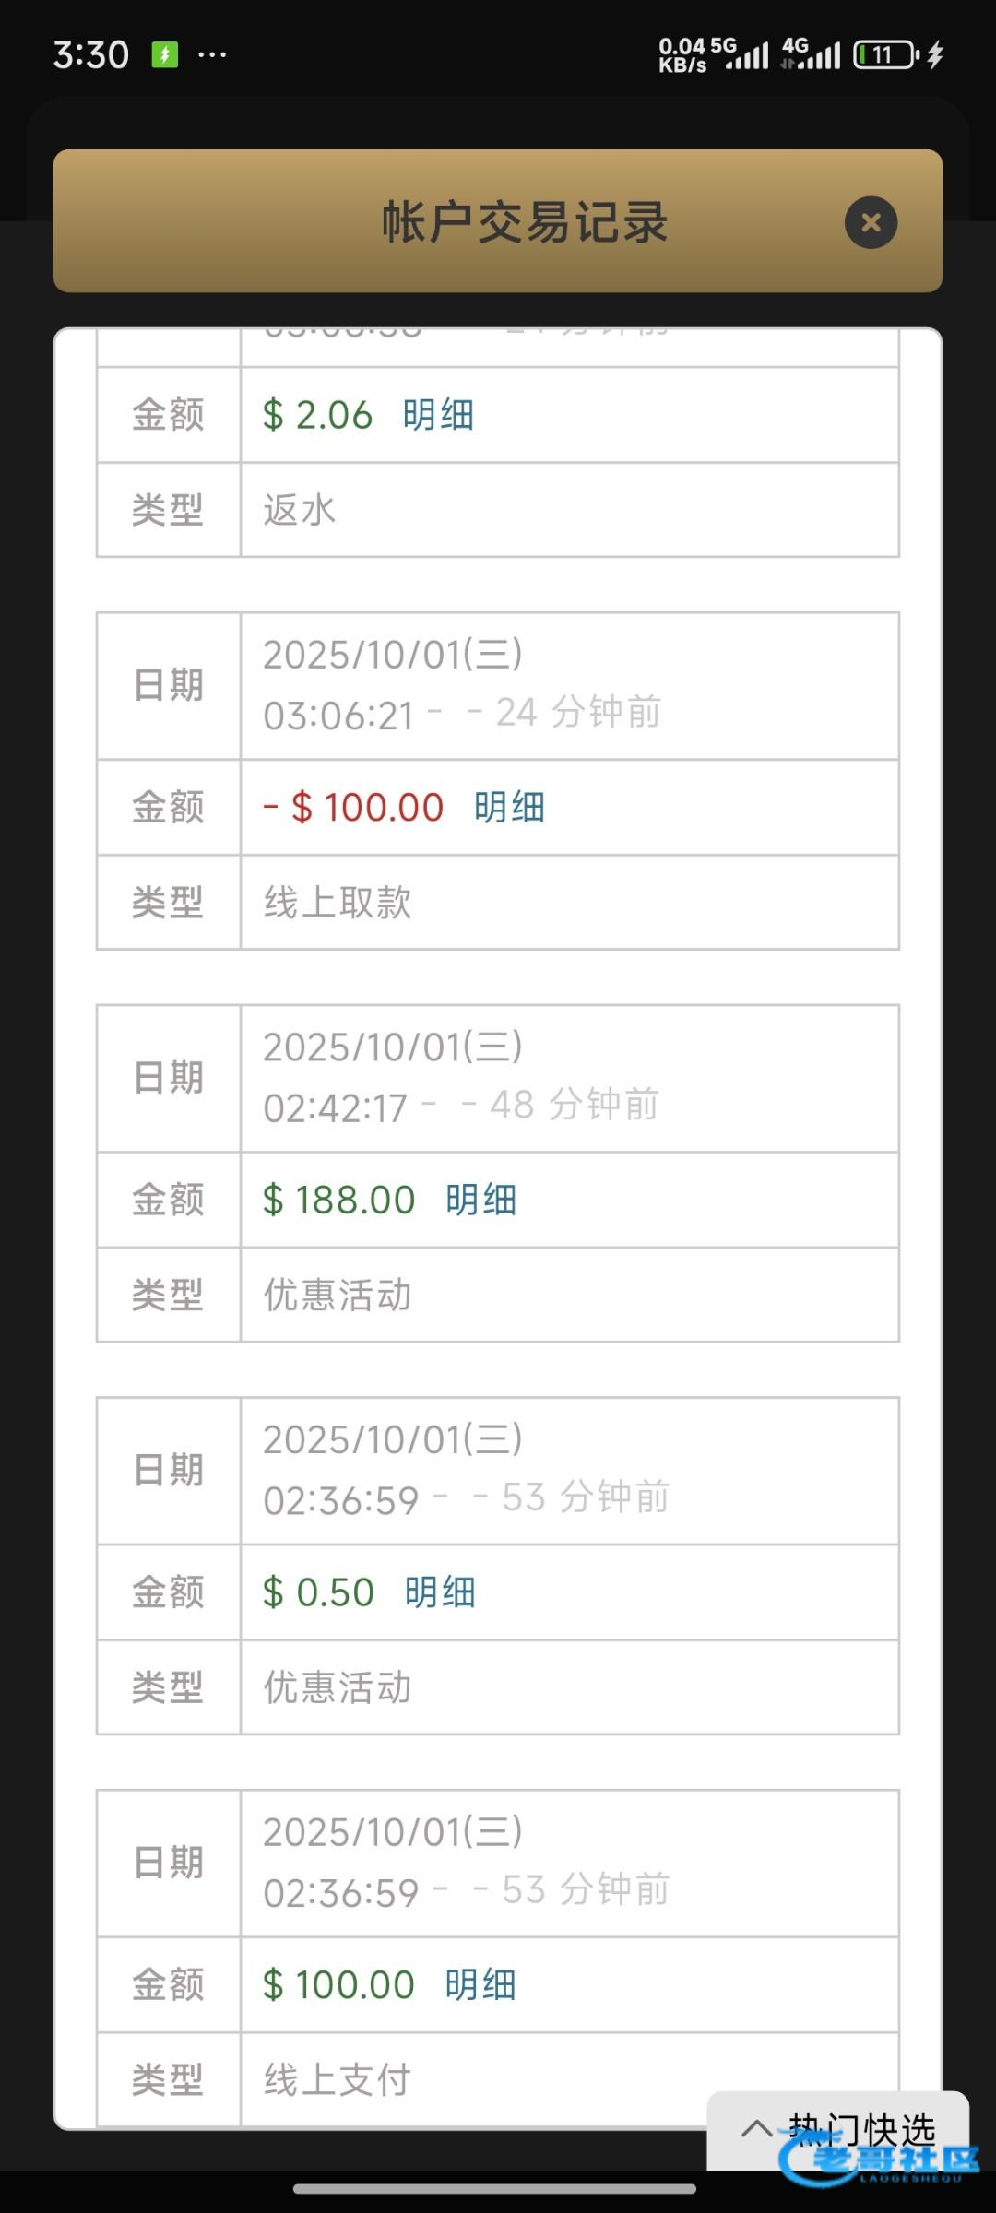This screenshot has height=2213, width=996.
Task: Expand the 热门快选 quick select panel
Action: tap(837, 2128)
